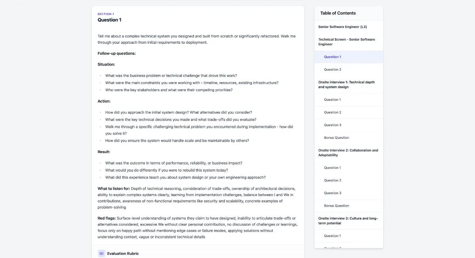Open Bonus Question under Onsite interview 1
The image size is (475, 258).
tap(349, 138)
